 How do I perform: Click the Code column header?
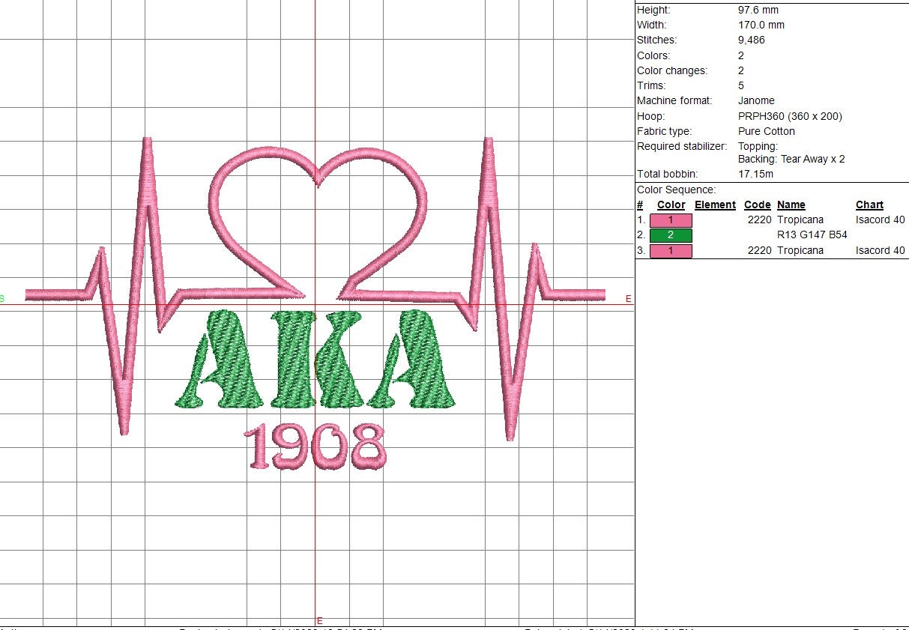757,205
